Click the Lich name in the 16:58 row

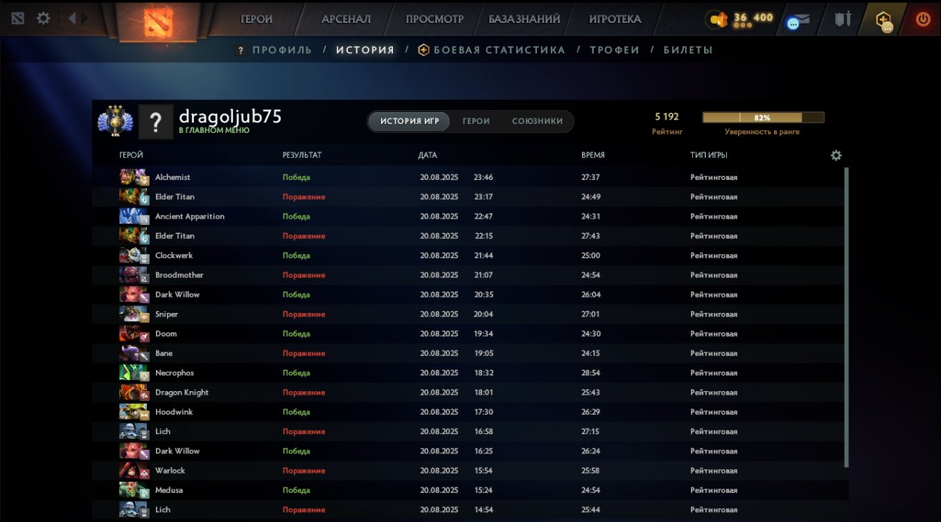(x=163, y=431)
